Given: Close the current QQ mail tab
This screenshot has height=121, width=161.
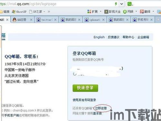Looking at the screenshot, I should point(7,20).
